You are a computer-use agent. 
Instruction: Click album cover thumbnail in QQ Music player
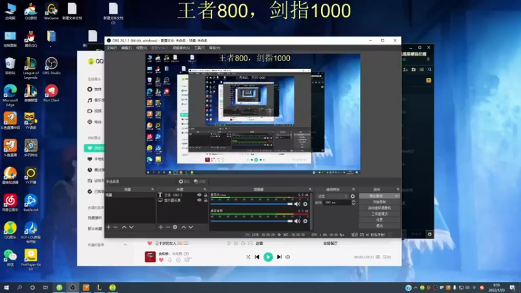(x=150, y=257)
